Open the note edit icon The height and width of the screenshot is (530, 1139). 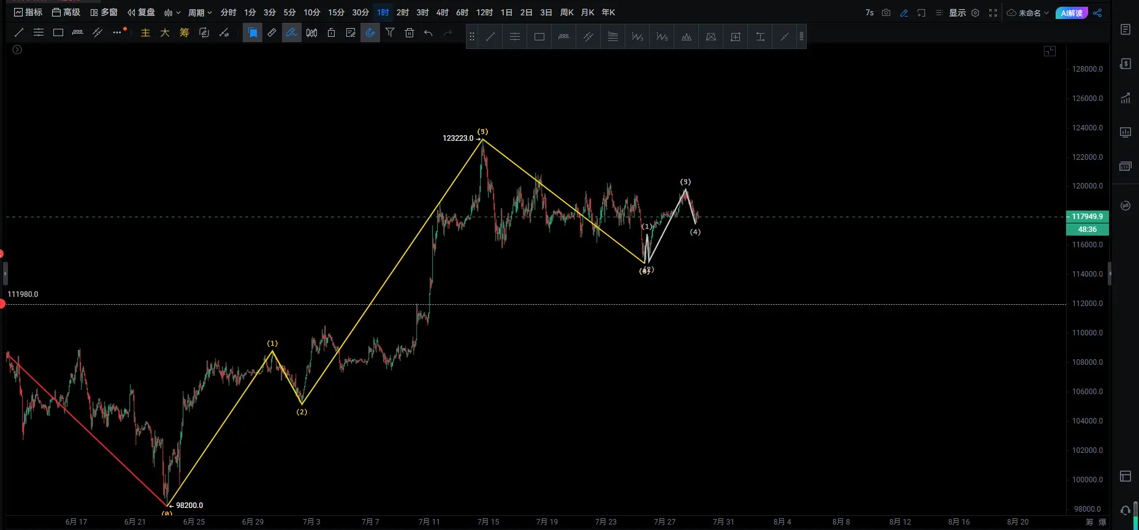(x=351, y=32)
